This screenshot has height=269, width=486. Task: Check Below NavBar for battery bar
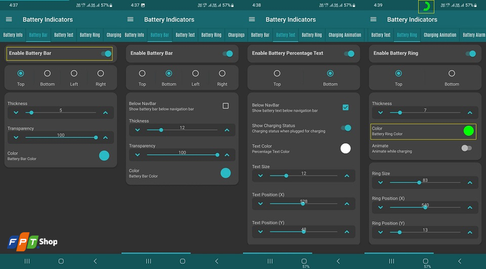[225, 106]
